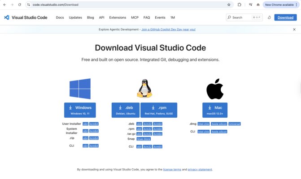Click the Linux penguin image

pos(144,89)
